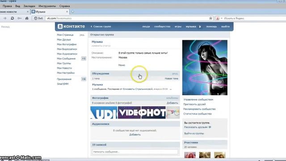The image size is (286, 161).
Task: Open the Правка menu
Action: click(7, 6)
